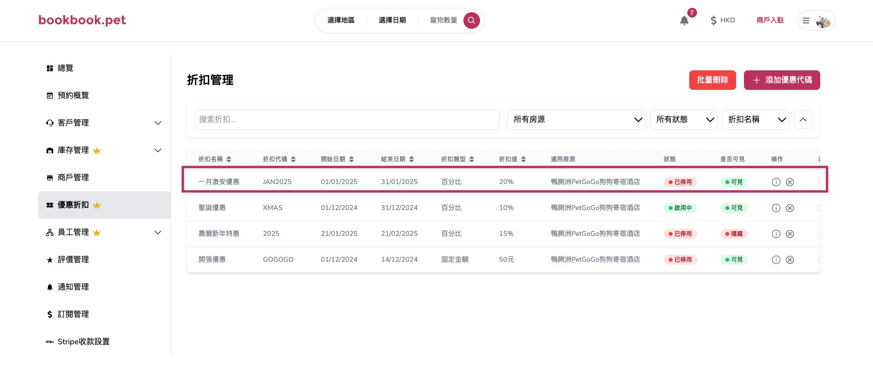Click the user avatar picture
Viewport: 873px width, 376px height.
pyautogui.click(x=823, y=21)
